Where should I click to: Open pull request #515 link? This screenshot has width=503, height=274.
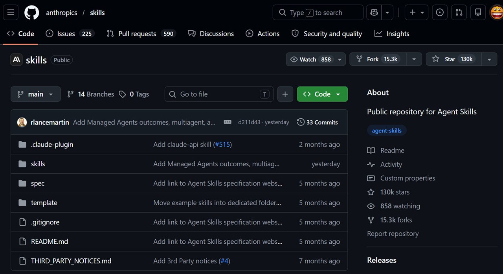[x=222, y=144]
